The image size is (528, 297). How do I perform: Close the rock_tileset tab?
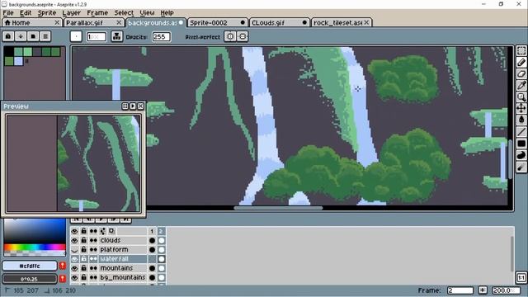point(366,22)
